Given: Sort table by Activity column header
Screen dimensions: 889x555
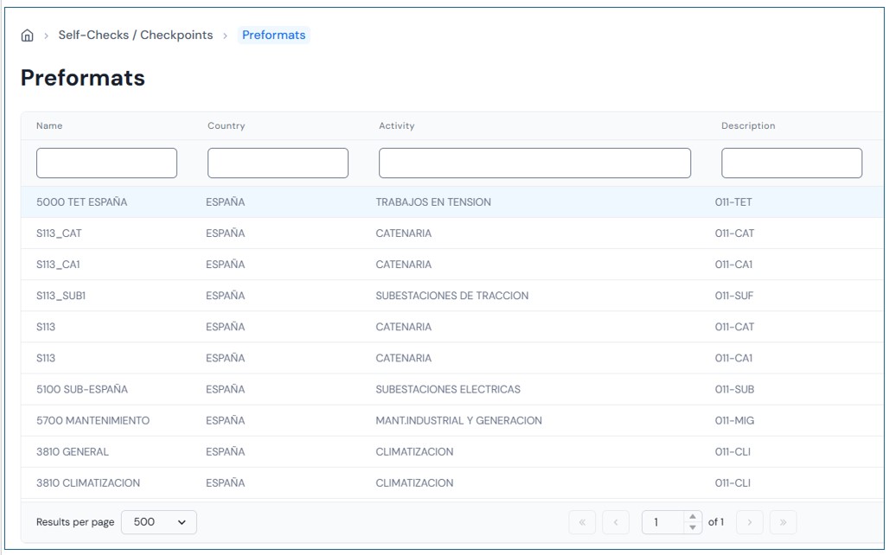Looking at the screenshot, I should point(397,126).
